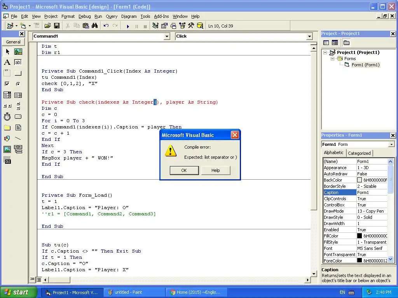This screenshot has width=398, height=298.
Task: Open the Command1 object dropdown
Action: coord(167,36)
